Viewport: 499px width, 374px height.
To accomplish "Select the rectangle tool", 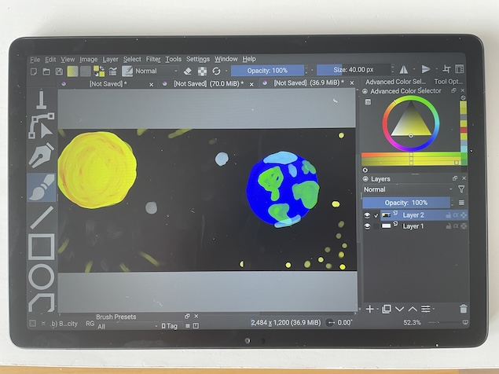I will coord(42,247).
